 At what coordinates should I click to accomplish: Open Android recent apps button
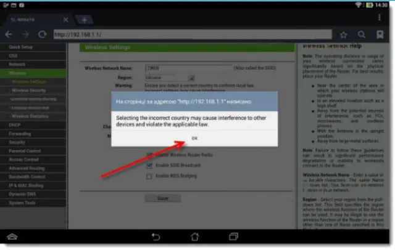[233, 236]
